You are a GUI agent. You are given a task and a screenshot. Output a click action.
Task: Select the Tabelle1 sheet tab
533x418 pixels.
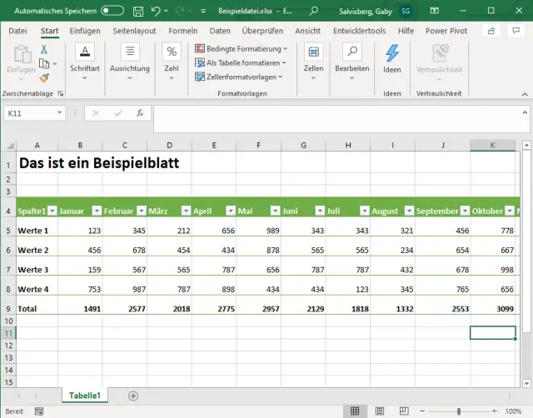[84, 396]
